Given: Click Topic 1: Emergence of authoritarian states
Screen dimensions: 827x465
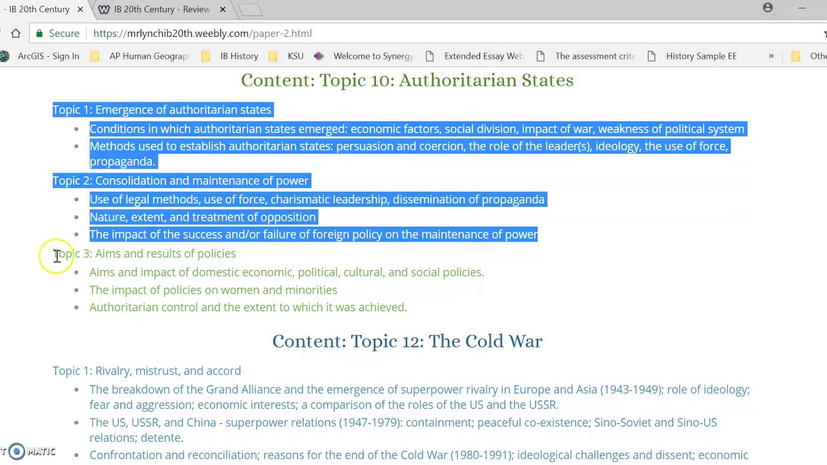Looking at the screenshot, I should [x=162, y=110].
